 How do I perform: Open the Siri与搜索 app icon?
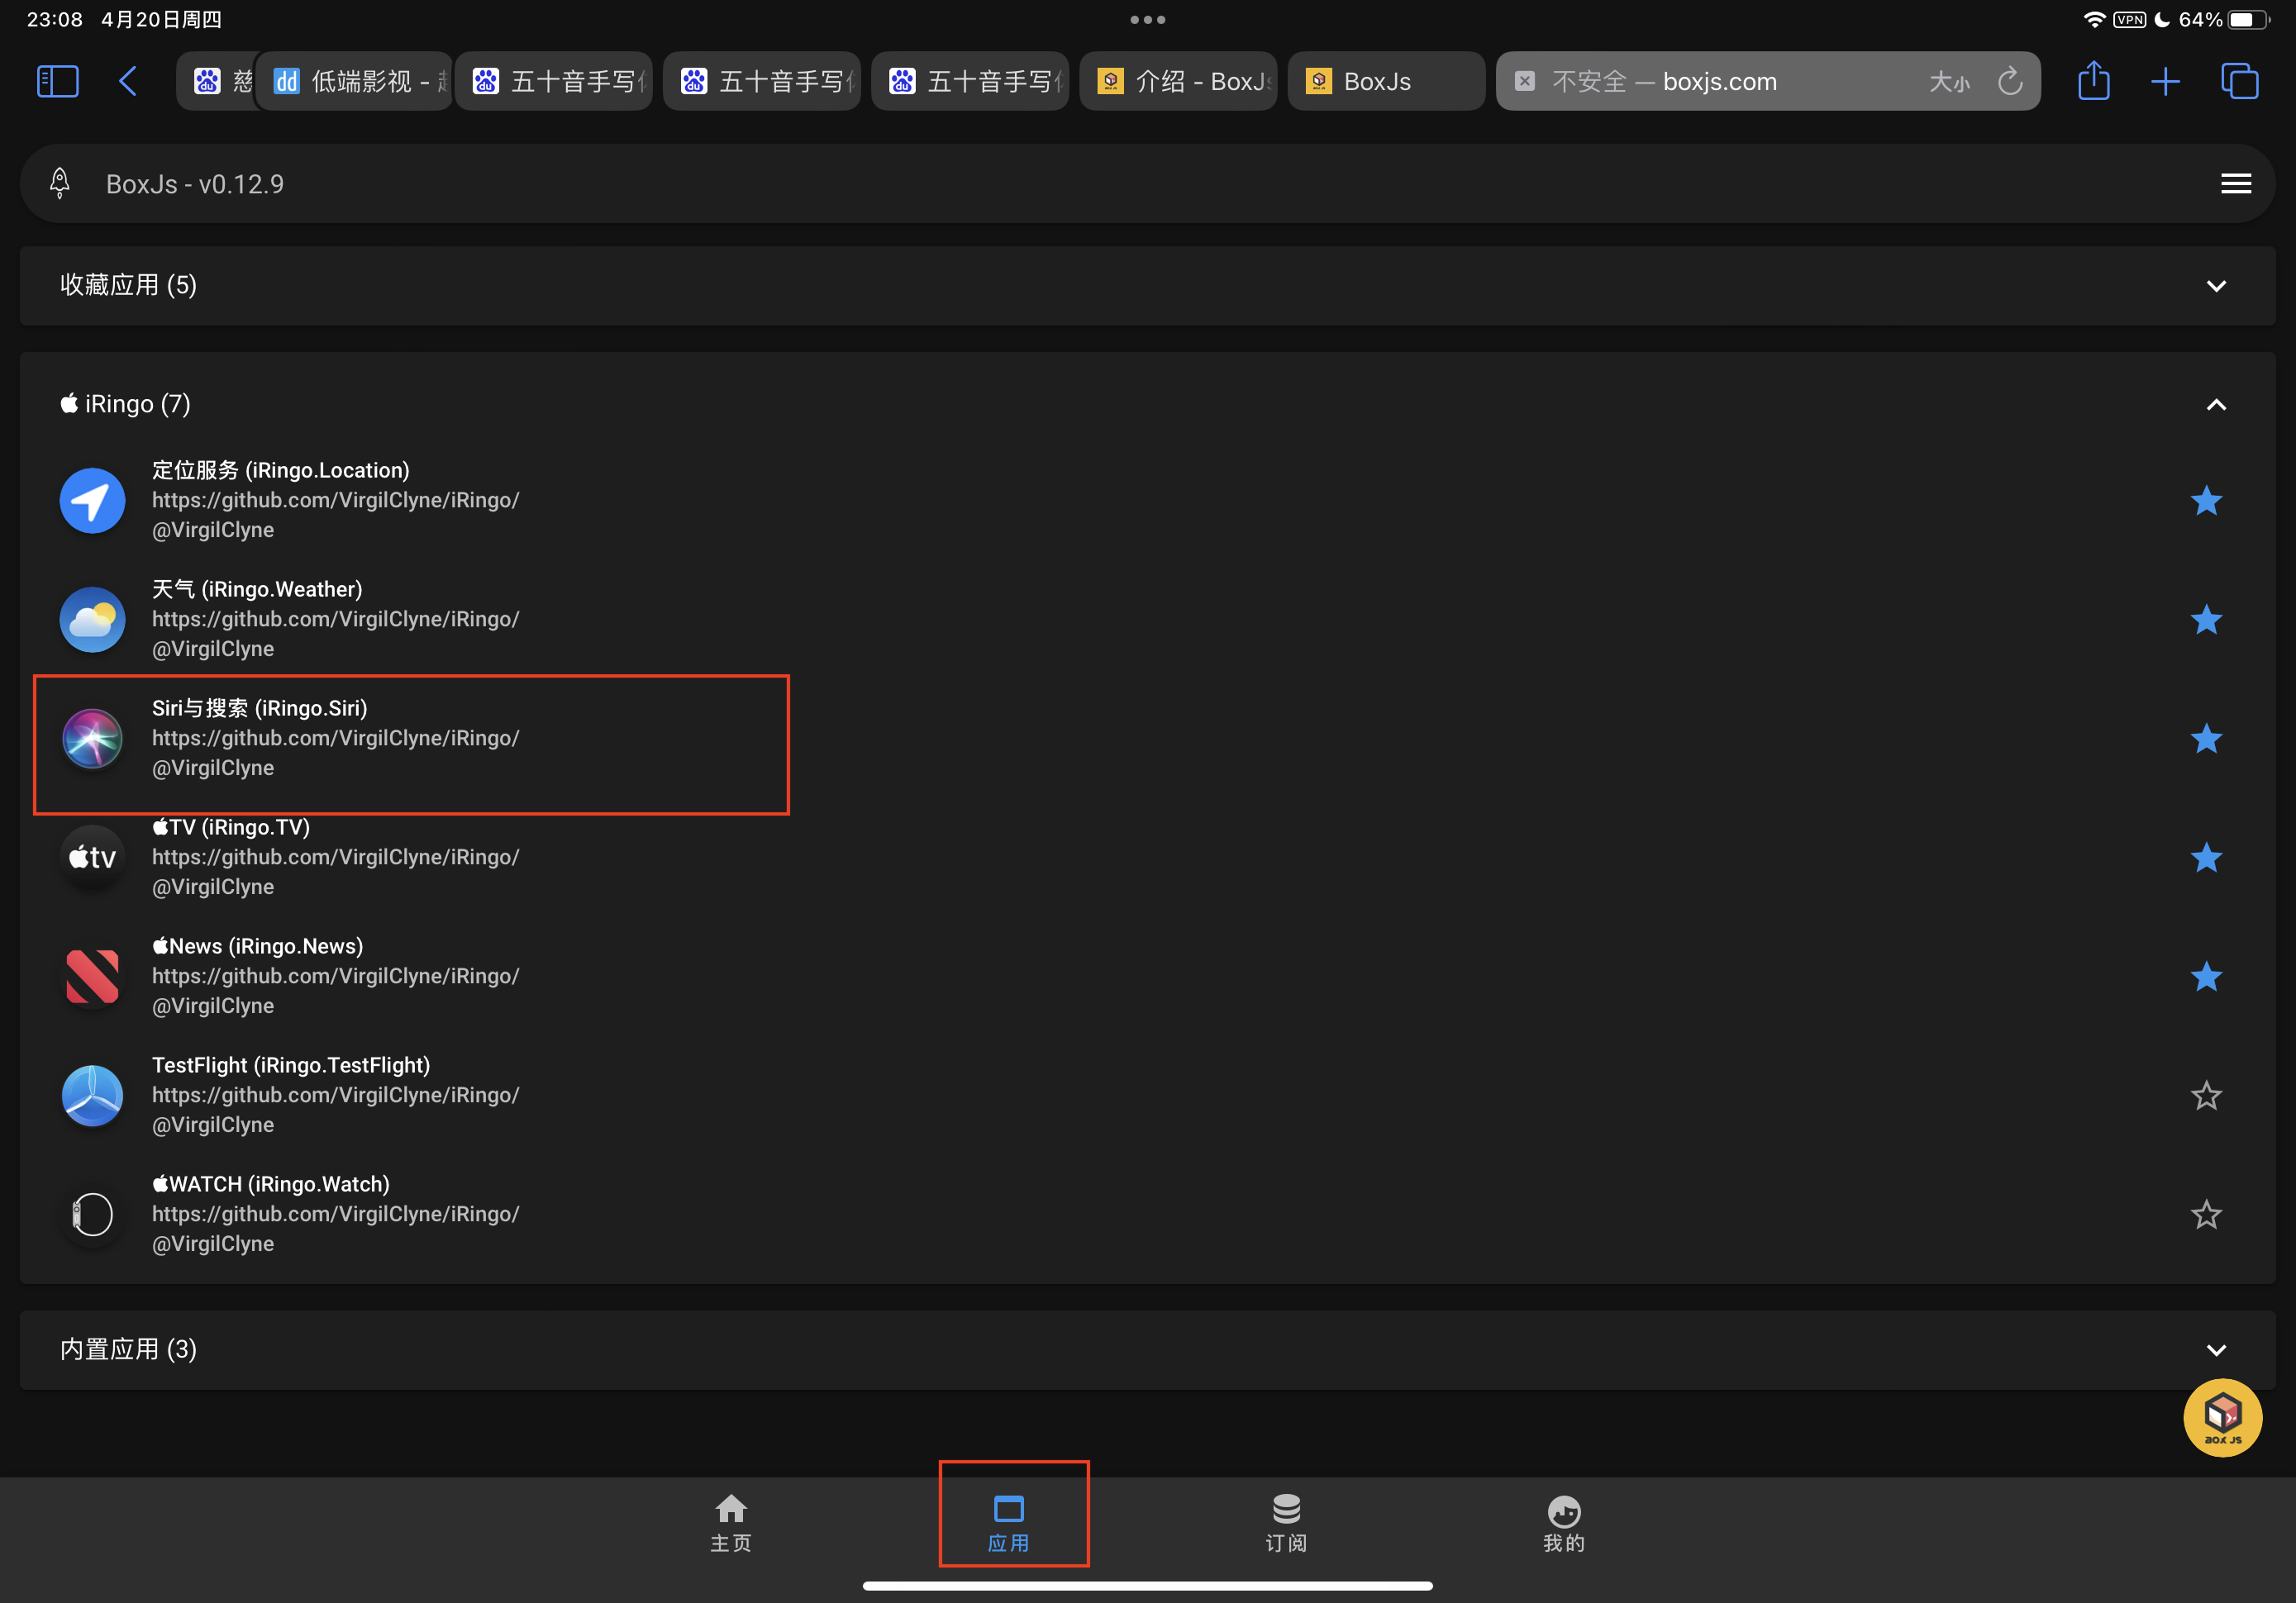[x=92, y=739]
